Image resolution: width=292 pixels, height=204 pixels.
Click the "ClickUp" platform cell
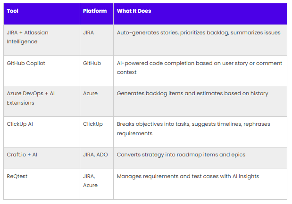click(92, 124)
